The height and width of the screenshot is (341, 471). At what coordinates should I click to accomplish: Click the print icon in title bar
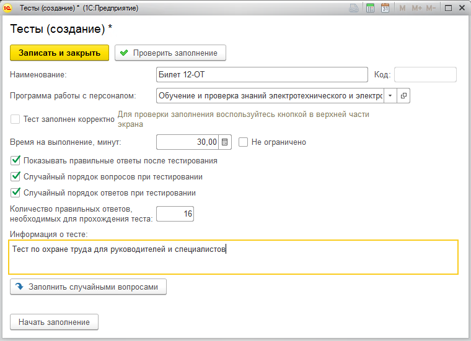[x=354, y=9]
